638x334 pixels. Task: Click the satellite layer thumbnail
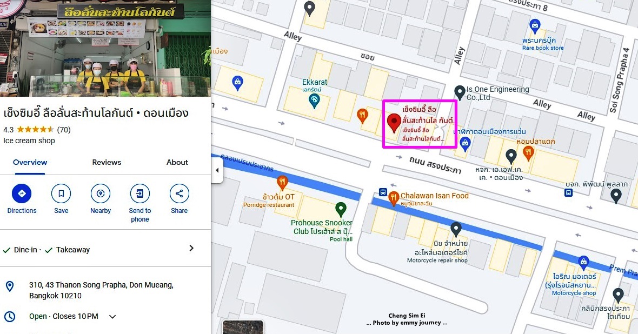pos(243,327)
